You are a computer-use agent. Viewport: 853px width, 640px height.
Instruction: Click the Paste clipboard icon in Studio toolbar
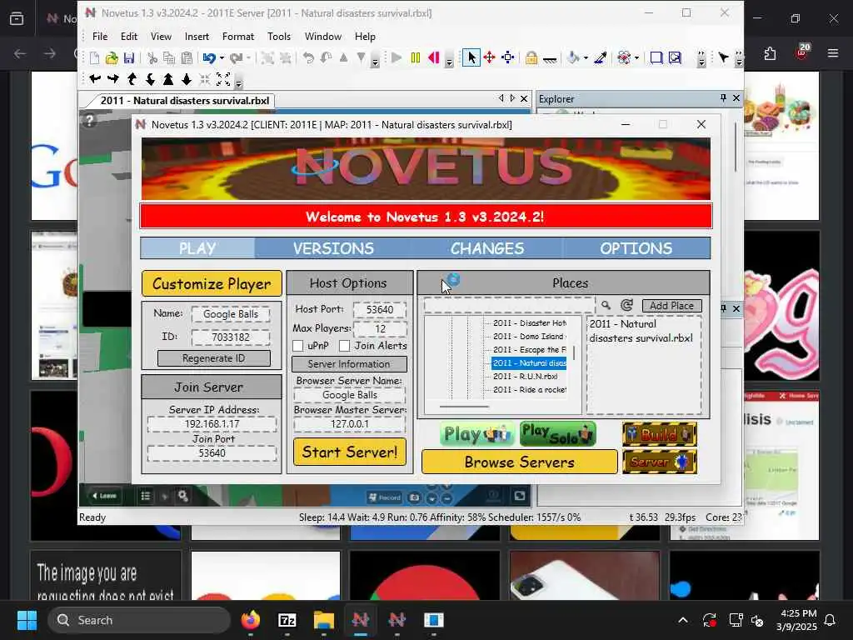[x=187, y=57]
